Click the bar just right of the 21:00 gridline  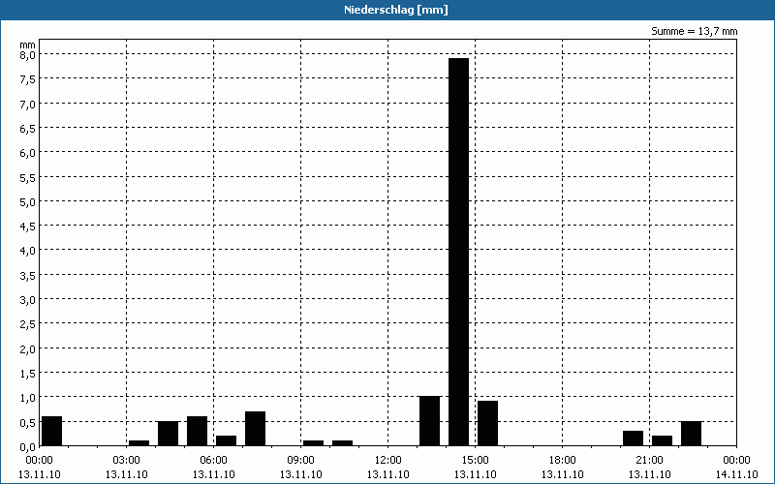point(663,440)
